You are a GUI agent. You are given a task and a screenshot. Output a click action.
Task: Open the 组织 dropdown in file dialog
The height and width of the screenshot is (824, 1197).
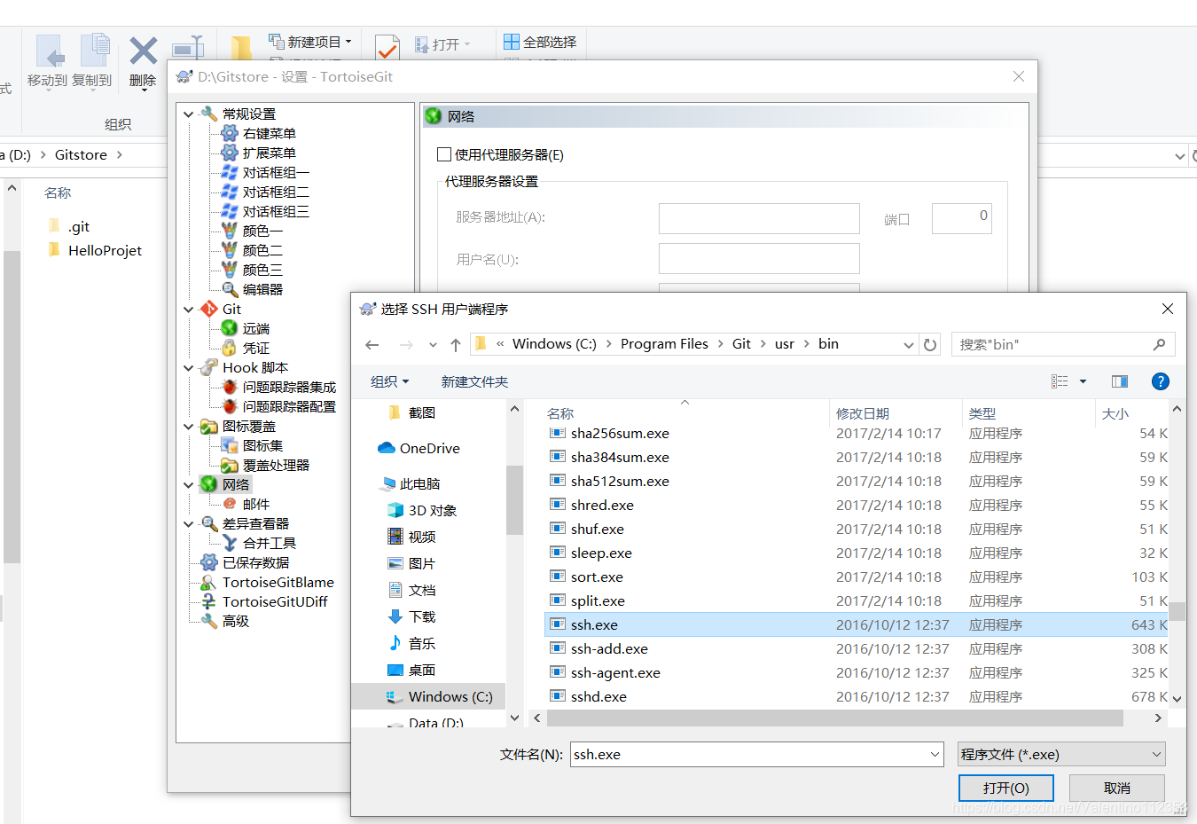389,381
